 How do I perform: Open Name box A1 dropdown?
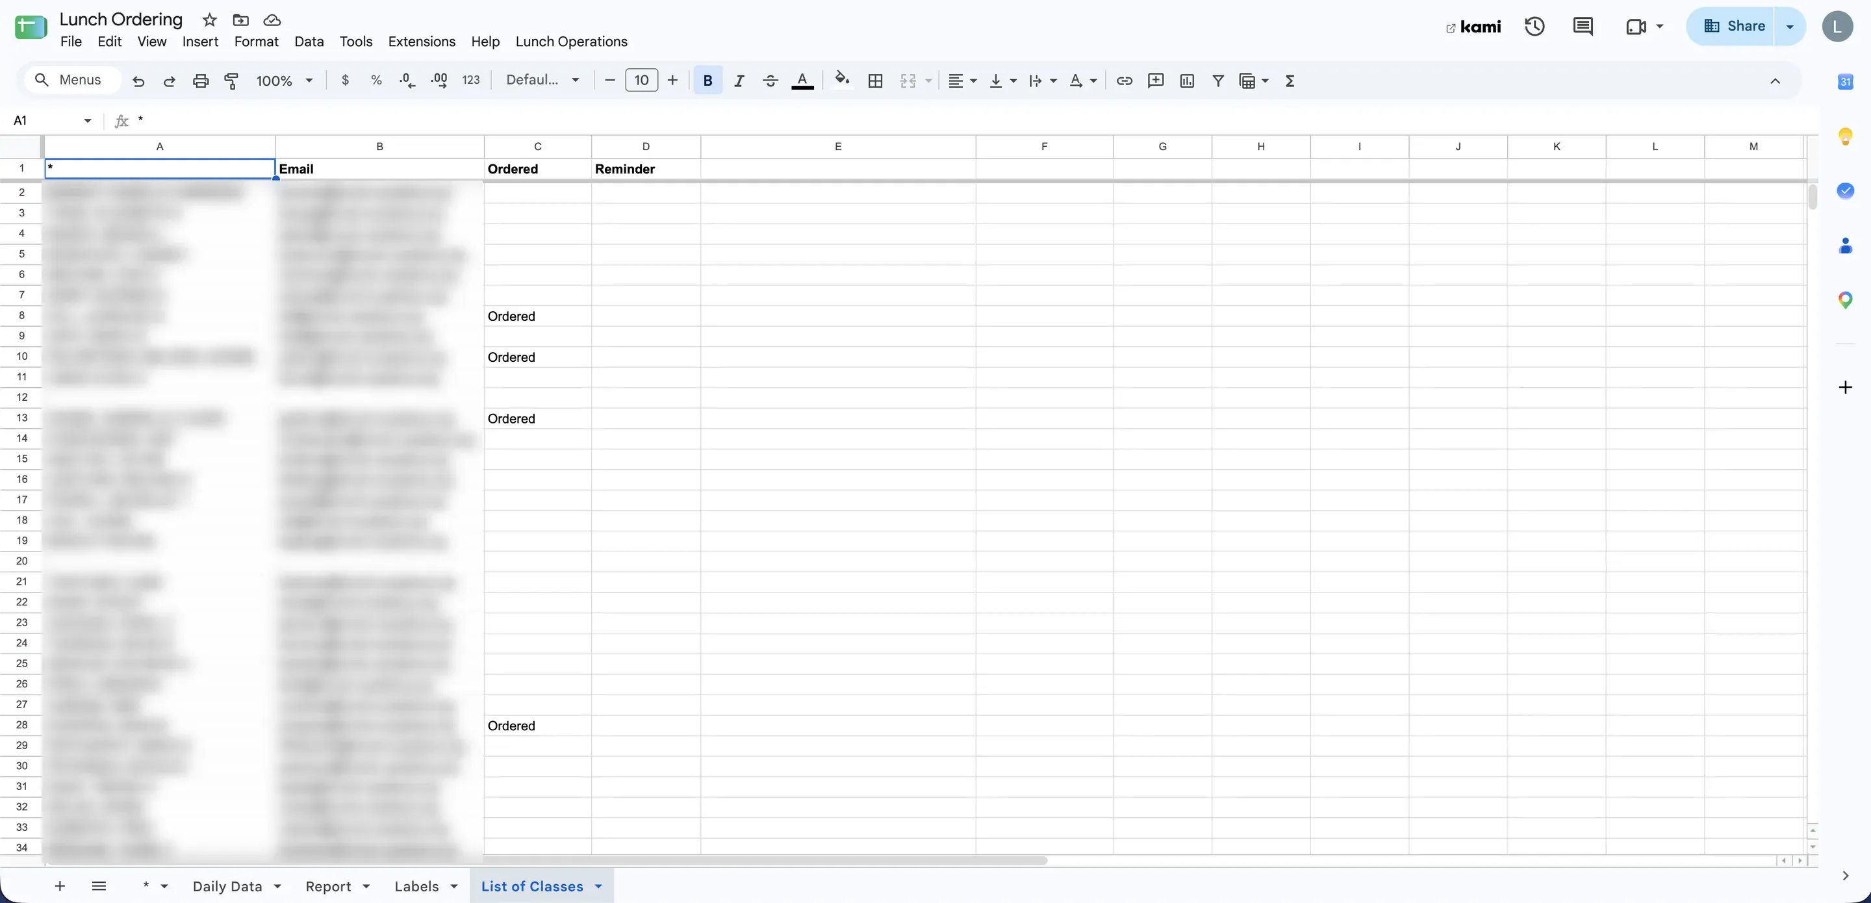point(88,121)
